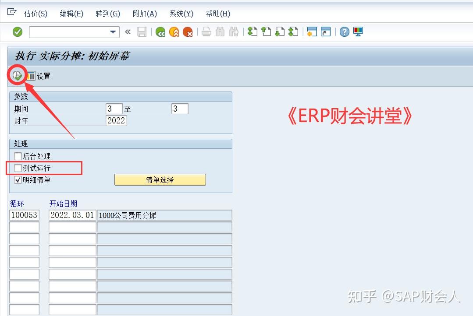Open SAP Help with the question mark icon
Image resolution: width=473 pixels, height=316 pixels.
(x=344, y=32)
